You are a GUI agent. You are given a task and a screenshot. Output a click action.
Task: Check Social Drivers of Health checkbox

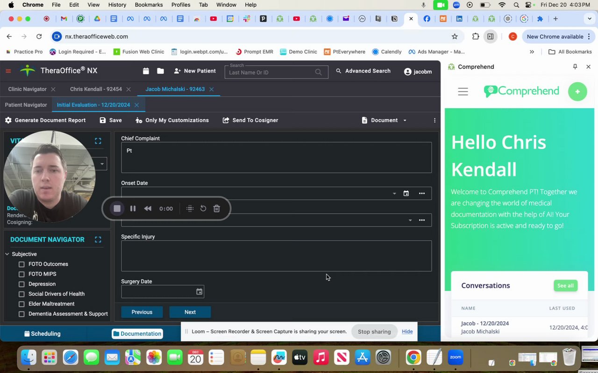point(21,294)
